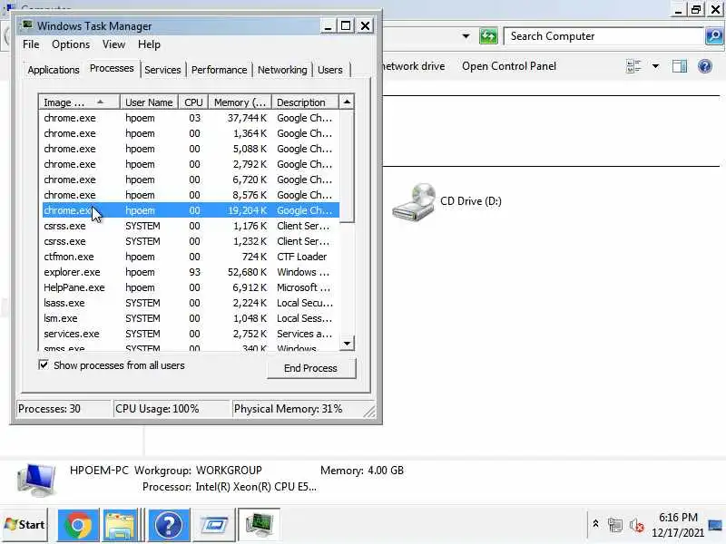This screenshot has height=544, width=726.
Task: Click the Task Manager title bar icon
Action: [28, 25]
